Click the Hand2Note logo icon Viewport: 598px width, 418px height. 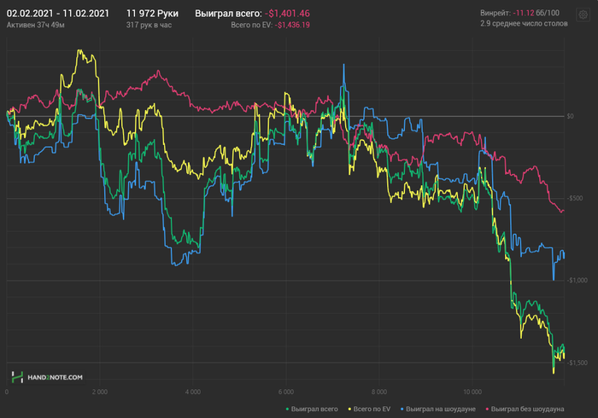click(x=17, y=376)
